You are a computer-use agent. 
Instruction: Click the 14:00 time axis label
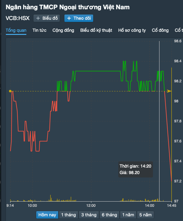(x=150, y=206)
